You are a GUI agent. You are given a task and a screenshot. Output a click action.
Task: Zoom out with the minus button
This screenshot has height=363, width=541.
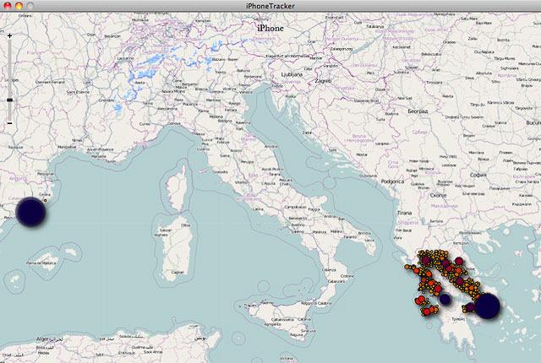pos(9,123)
